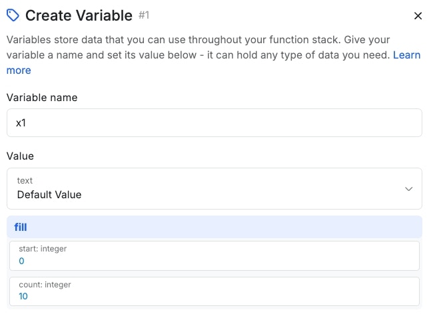Focus the Variable name input containing x1
This screenshot has width=431, height=318.
point(214,123)
